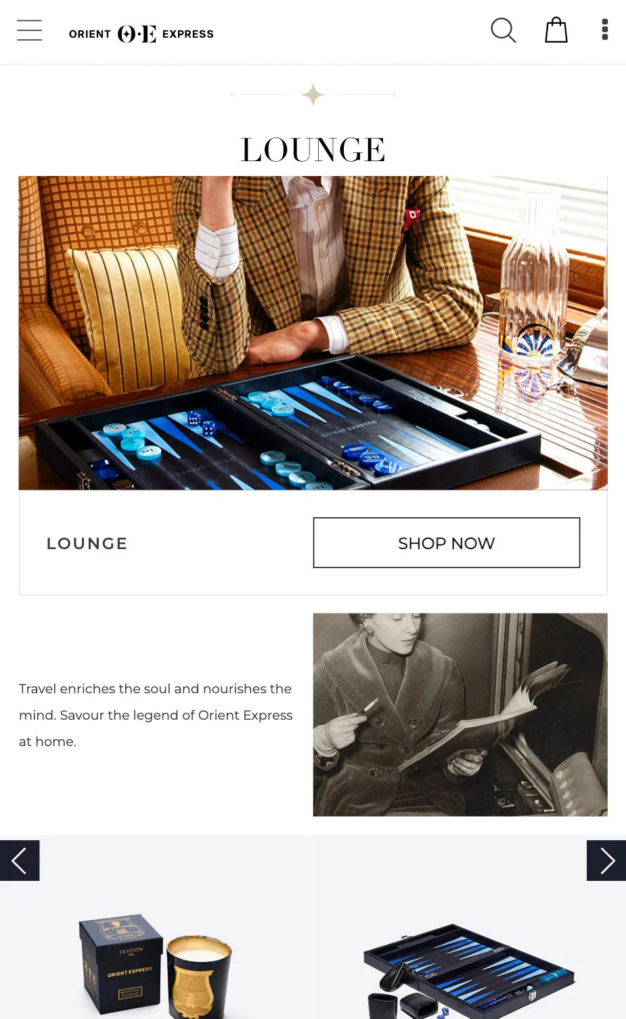Select the LOUNGE label under the banner
This screenshot has width=626, height=1019.
[x=87, y=544]
